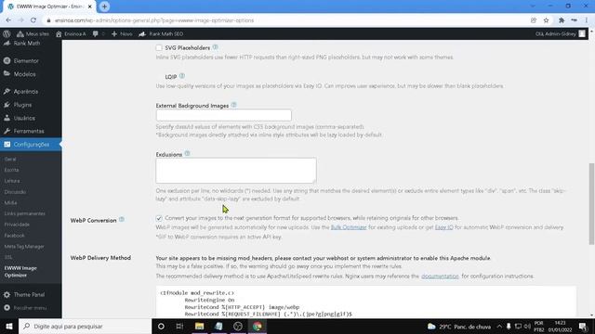
Task: Click the WebP Conversion help icon
Action: [122, 220]
